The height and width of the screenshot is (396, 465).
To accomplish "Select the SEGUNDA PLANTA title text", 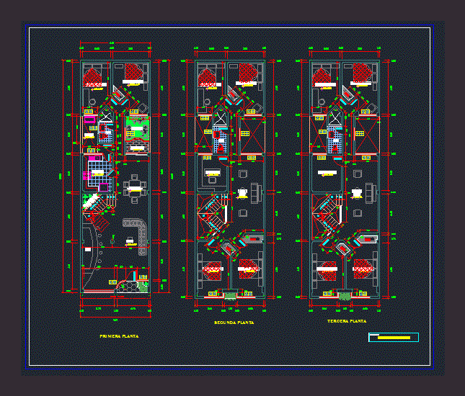I will coord(234,323).
